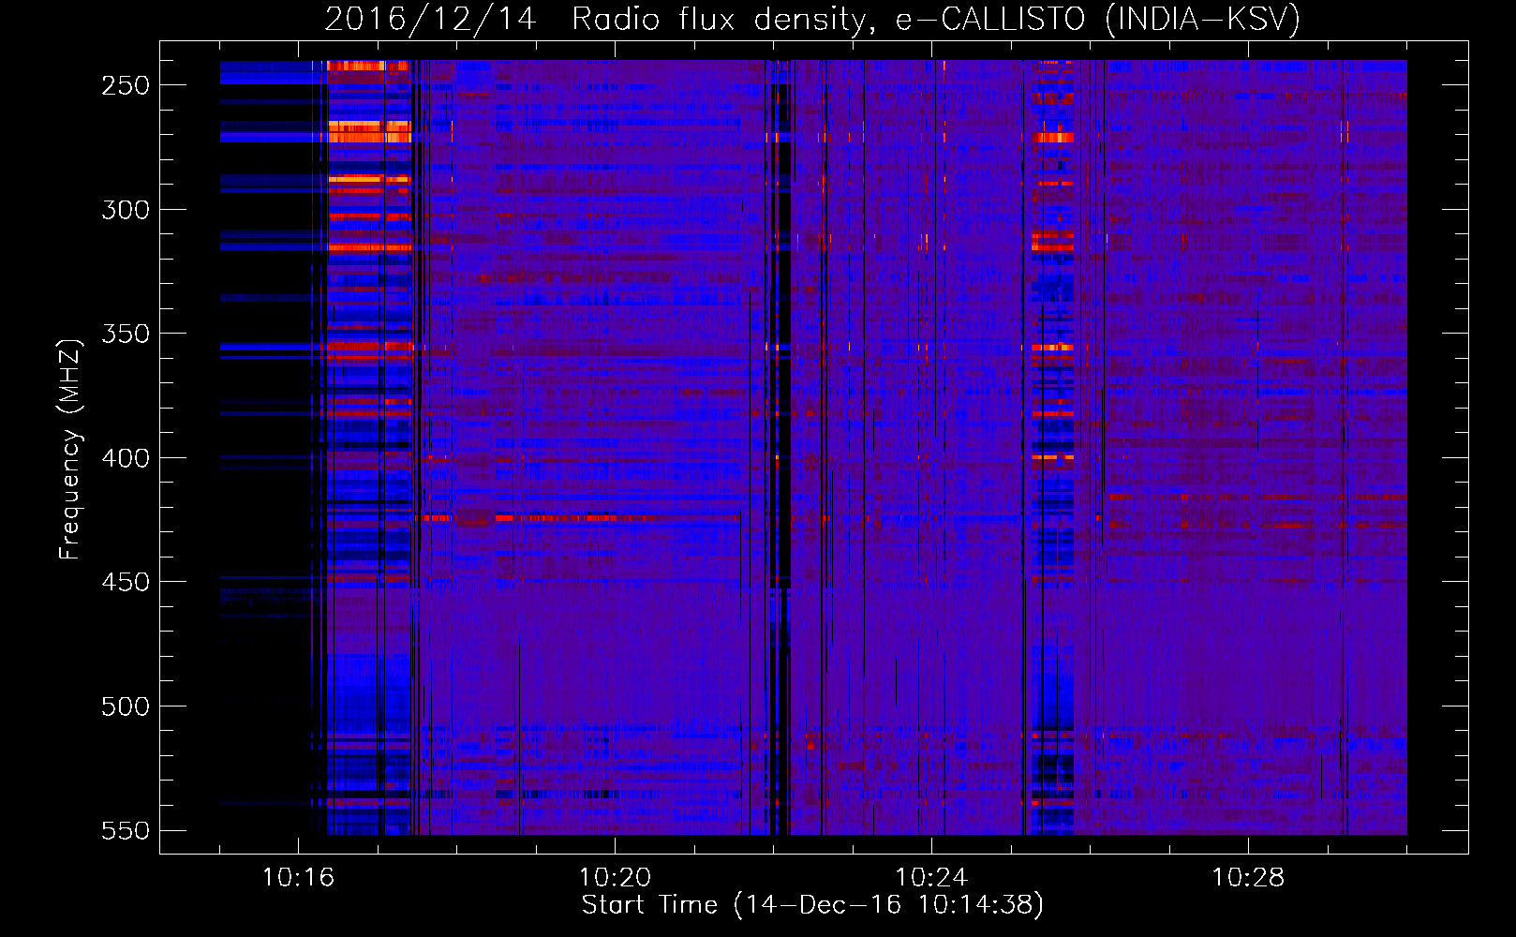Click the 10:28 time tick label

click(x=1248, y=878)
